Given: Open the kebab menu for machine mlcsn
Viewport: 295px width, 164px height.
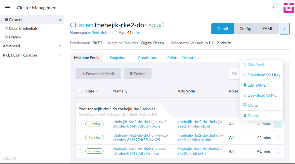Looking at the screenshot, I should tap(278, 151).
